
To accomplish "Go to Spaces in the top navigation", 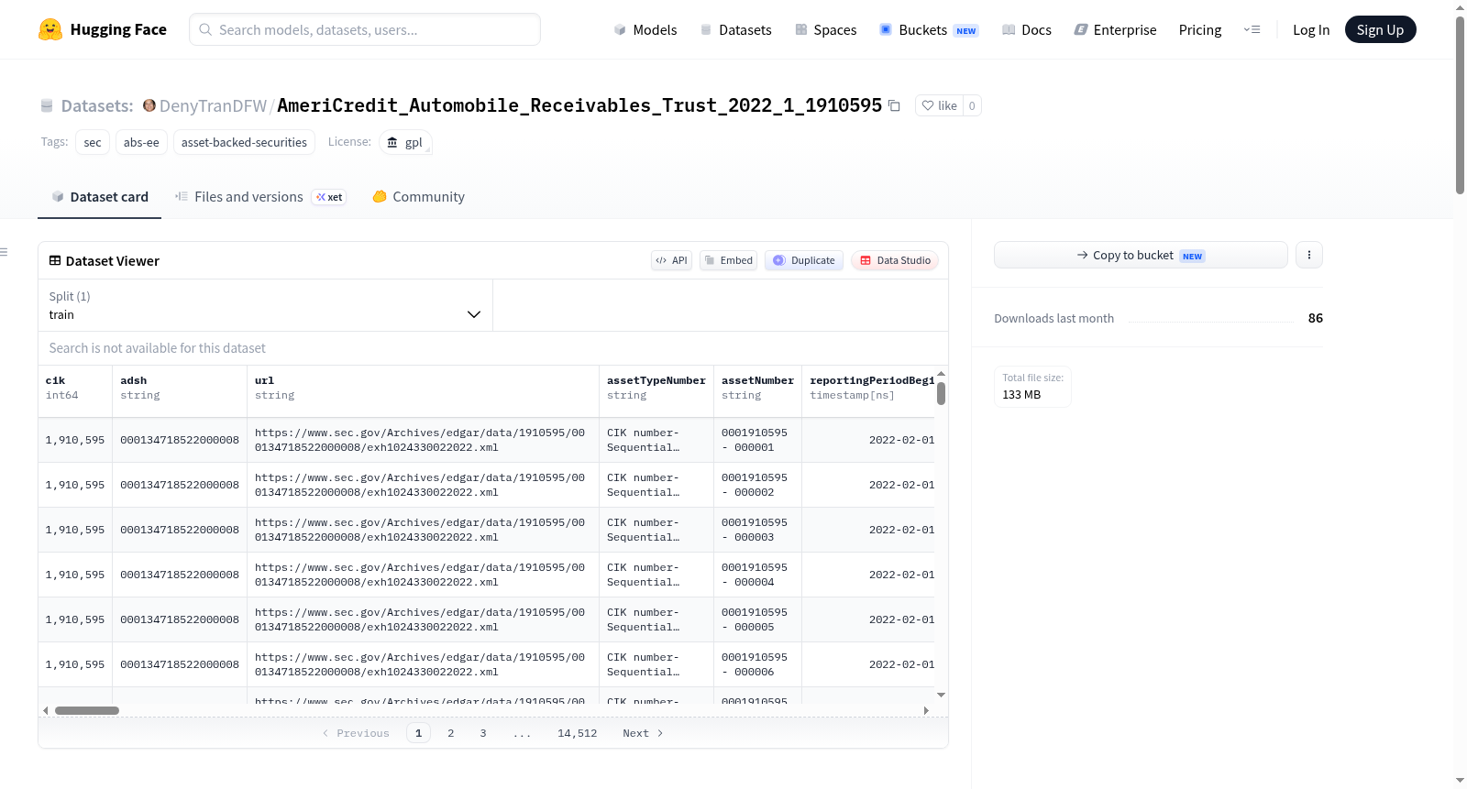I will 826,29.
